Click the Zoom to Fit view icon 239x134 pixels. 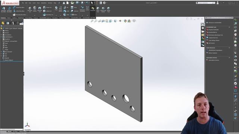tap(92, 21)
